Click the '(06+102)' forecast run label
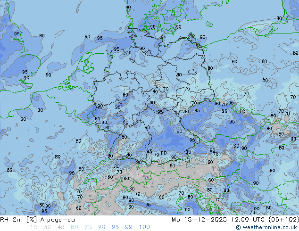The image size is (299, 231). coord(284,220)
